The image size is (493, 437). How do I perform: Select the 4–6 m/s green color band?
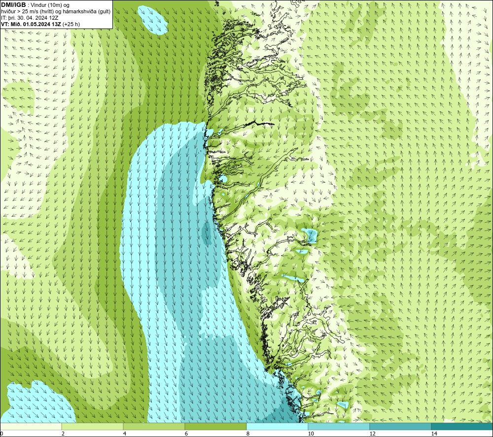click(x=154, y=426)
